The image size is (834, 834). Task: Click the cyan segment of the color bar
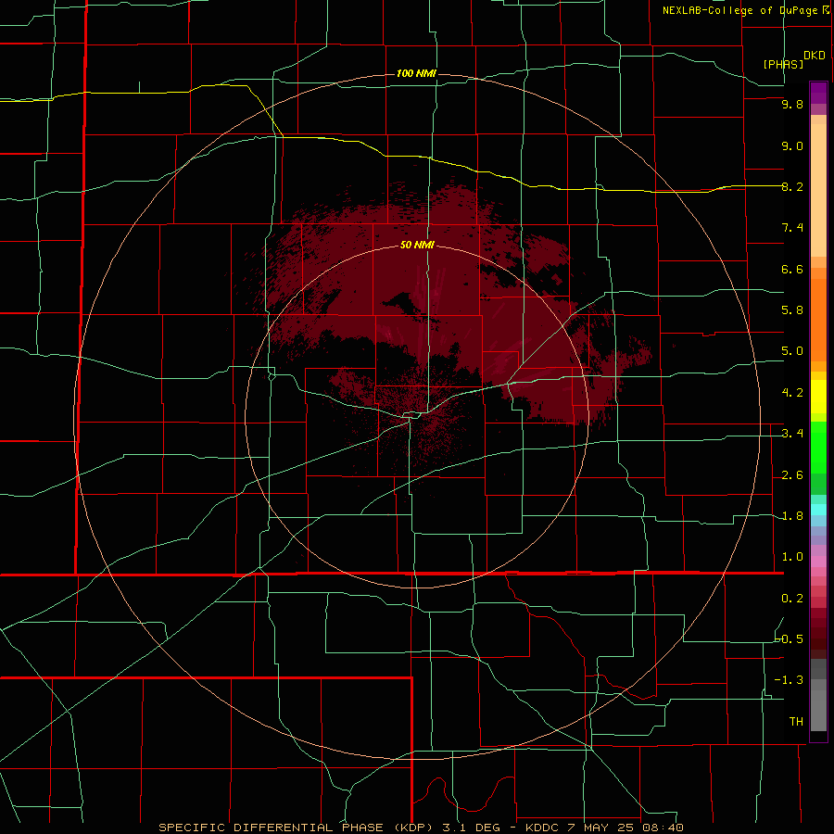point(818,510)
